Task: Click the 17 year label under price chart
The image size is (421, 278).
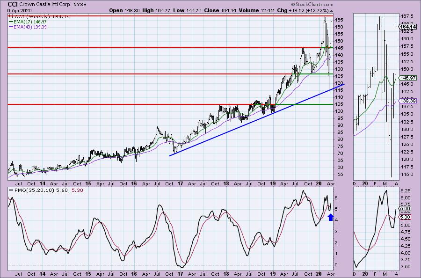Action: click(180, 184)
